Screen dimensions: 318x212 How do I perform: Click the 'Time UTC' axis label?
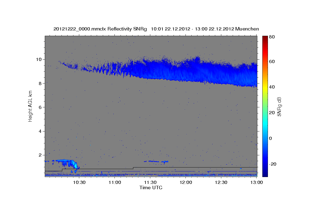click(x=151, y=188)
